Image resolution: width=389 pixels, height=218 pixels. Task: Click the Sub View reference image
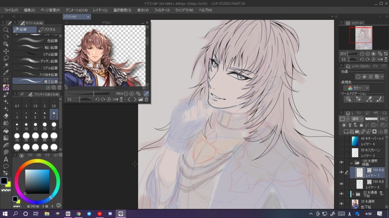click(x=105, y=56)
